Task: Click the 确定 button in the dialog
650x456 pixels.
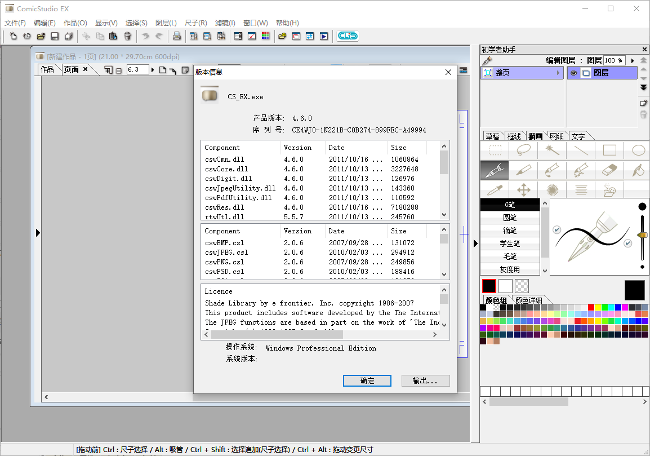Action: 367,380
